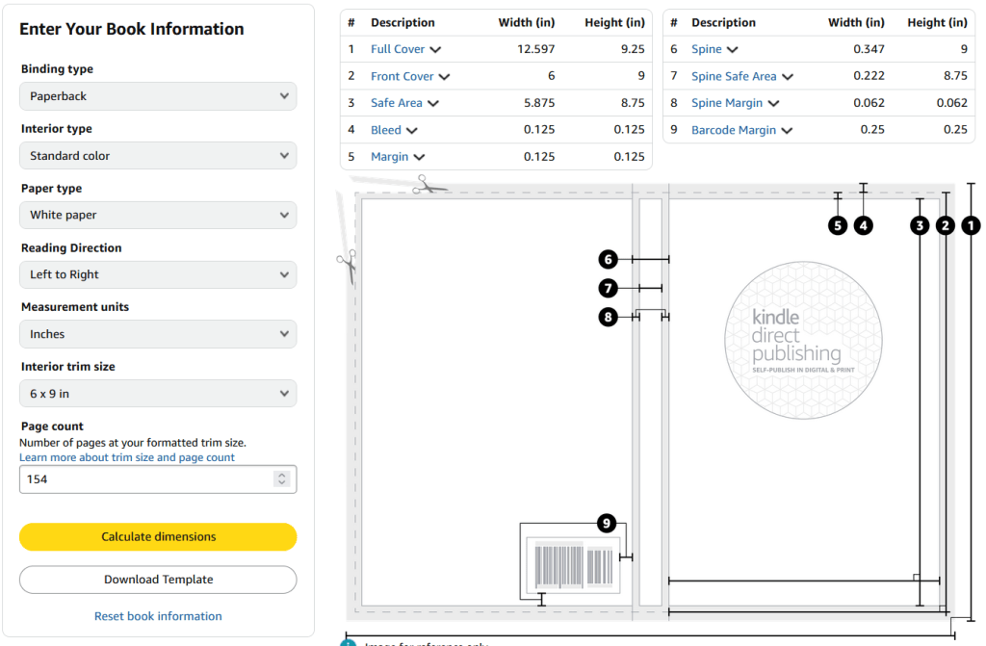Click the barcode image on back cover
The height and width of the screenshot is (646, 986).
click(x=574, y=566)
